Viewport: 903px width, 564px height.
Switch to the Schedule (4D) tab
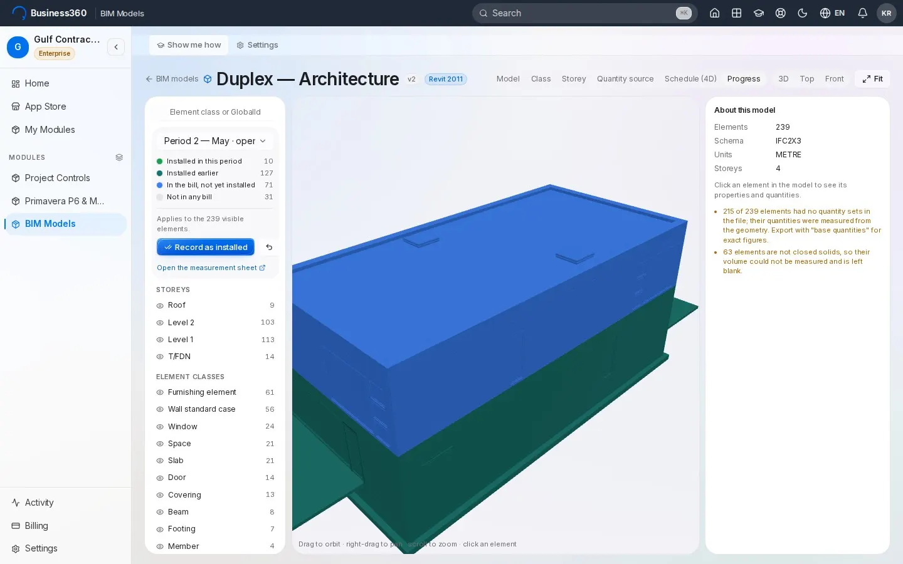690,79
